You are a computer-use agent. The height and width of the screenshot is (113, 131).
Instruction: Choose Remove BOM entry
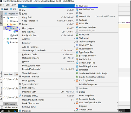pos(47,107)
